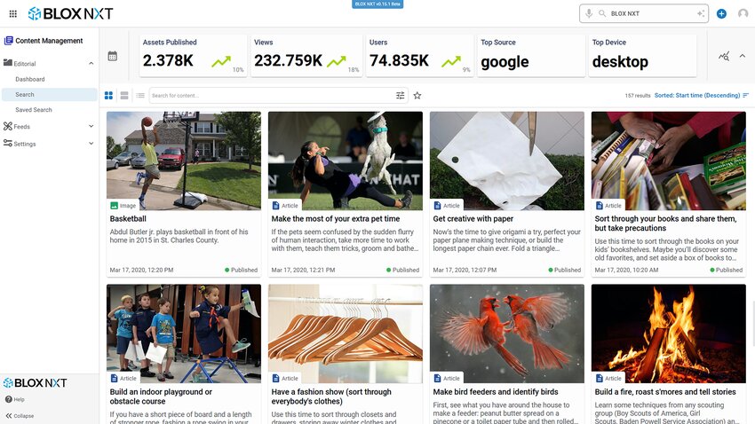Click the microphone voice search icon
Screen dimensions: 755x424
(x=589, y=13)
